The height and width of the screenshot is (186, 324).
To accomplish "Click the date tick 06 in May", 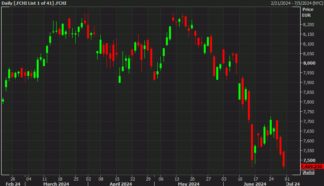I will (161, 179).
